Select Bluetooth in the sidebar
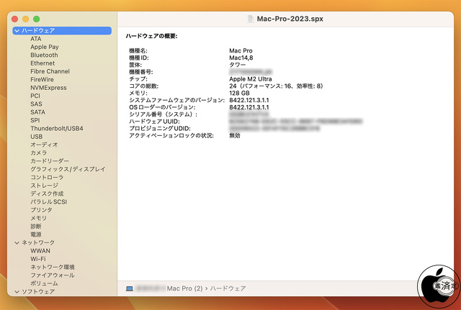This screenshot has height=310, width=461. click(44, 55)
